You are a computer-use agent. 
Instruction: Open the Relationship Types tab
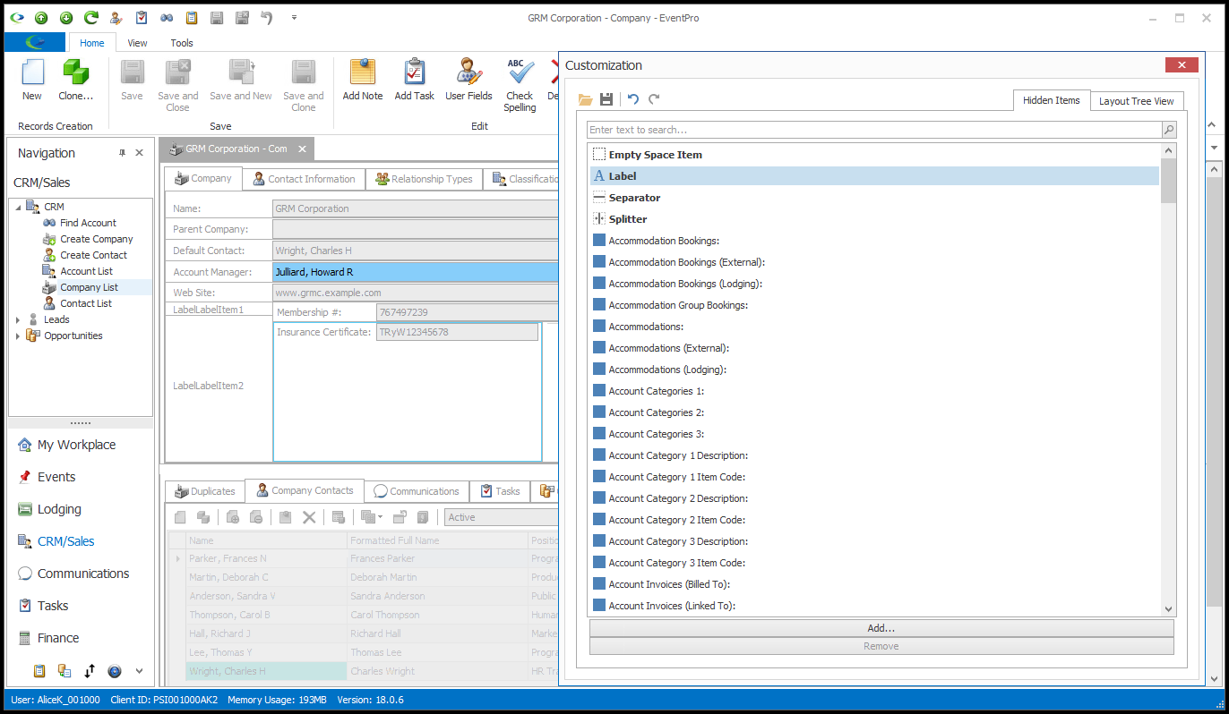pyautogui.click(x=424, y=179)
